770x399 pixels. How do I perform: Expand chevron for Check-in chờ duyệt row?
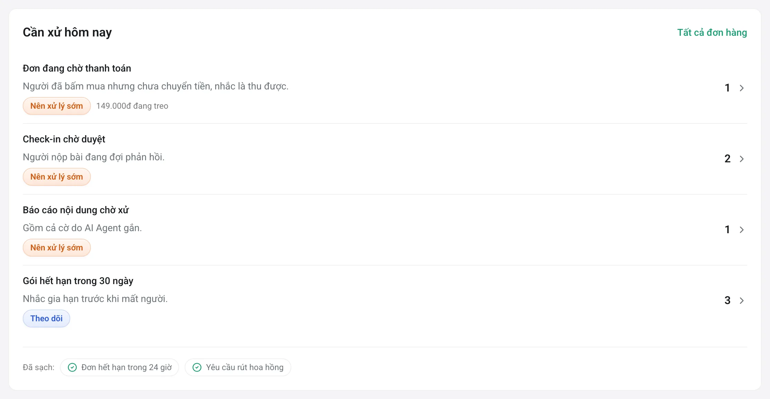(742, 159)
